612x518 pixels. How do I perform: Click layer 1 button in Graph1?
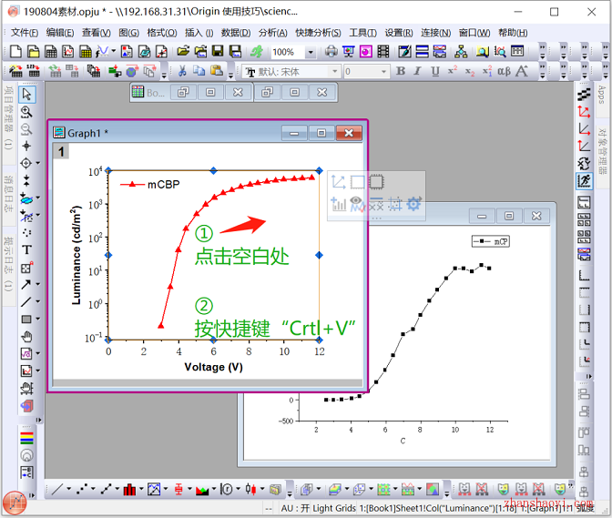coord(61,151)
